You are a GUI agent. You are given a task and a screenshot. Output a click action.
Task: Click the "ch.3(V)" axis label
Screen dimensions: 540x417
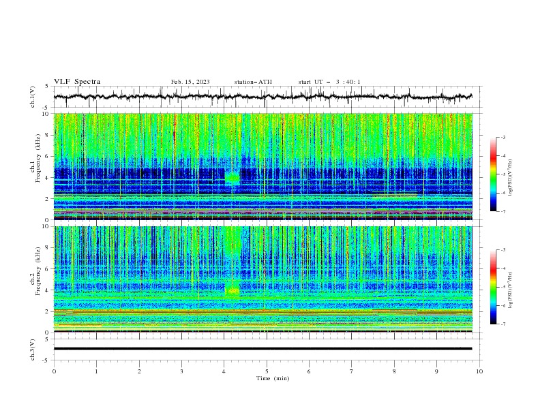click(x=33, y=350)
